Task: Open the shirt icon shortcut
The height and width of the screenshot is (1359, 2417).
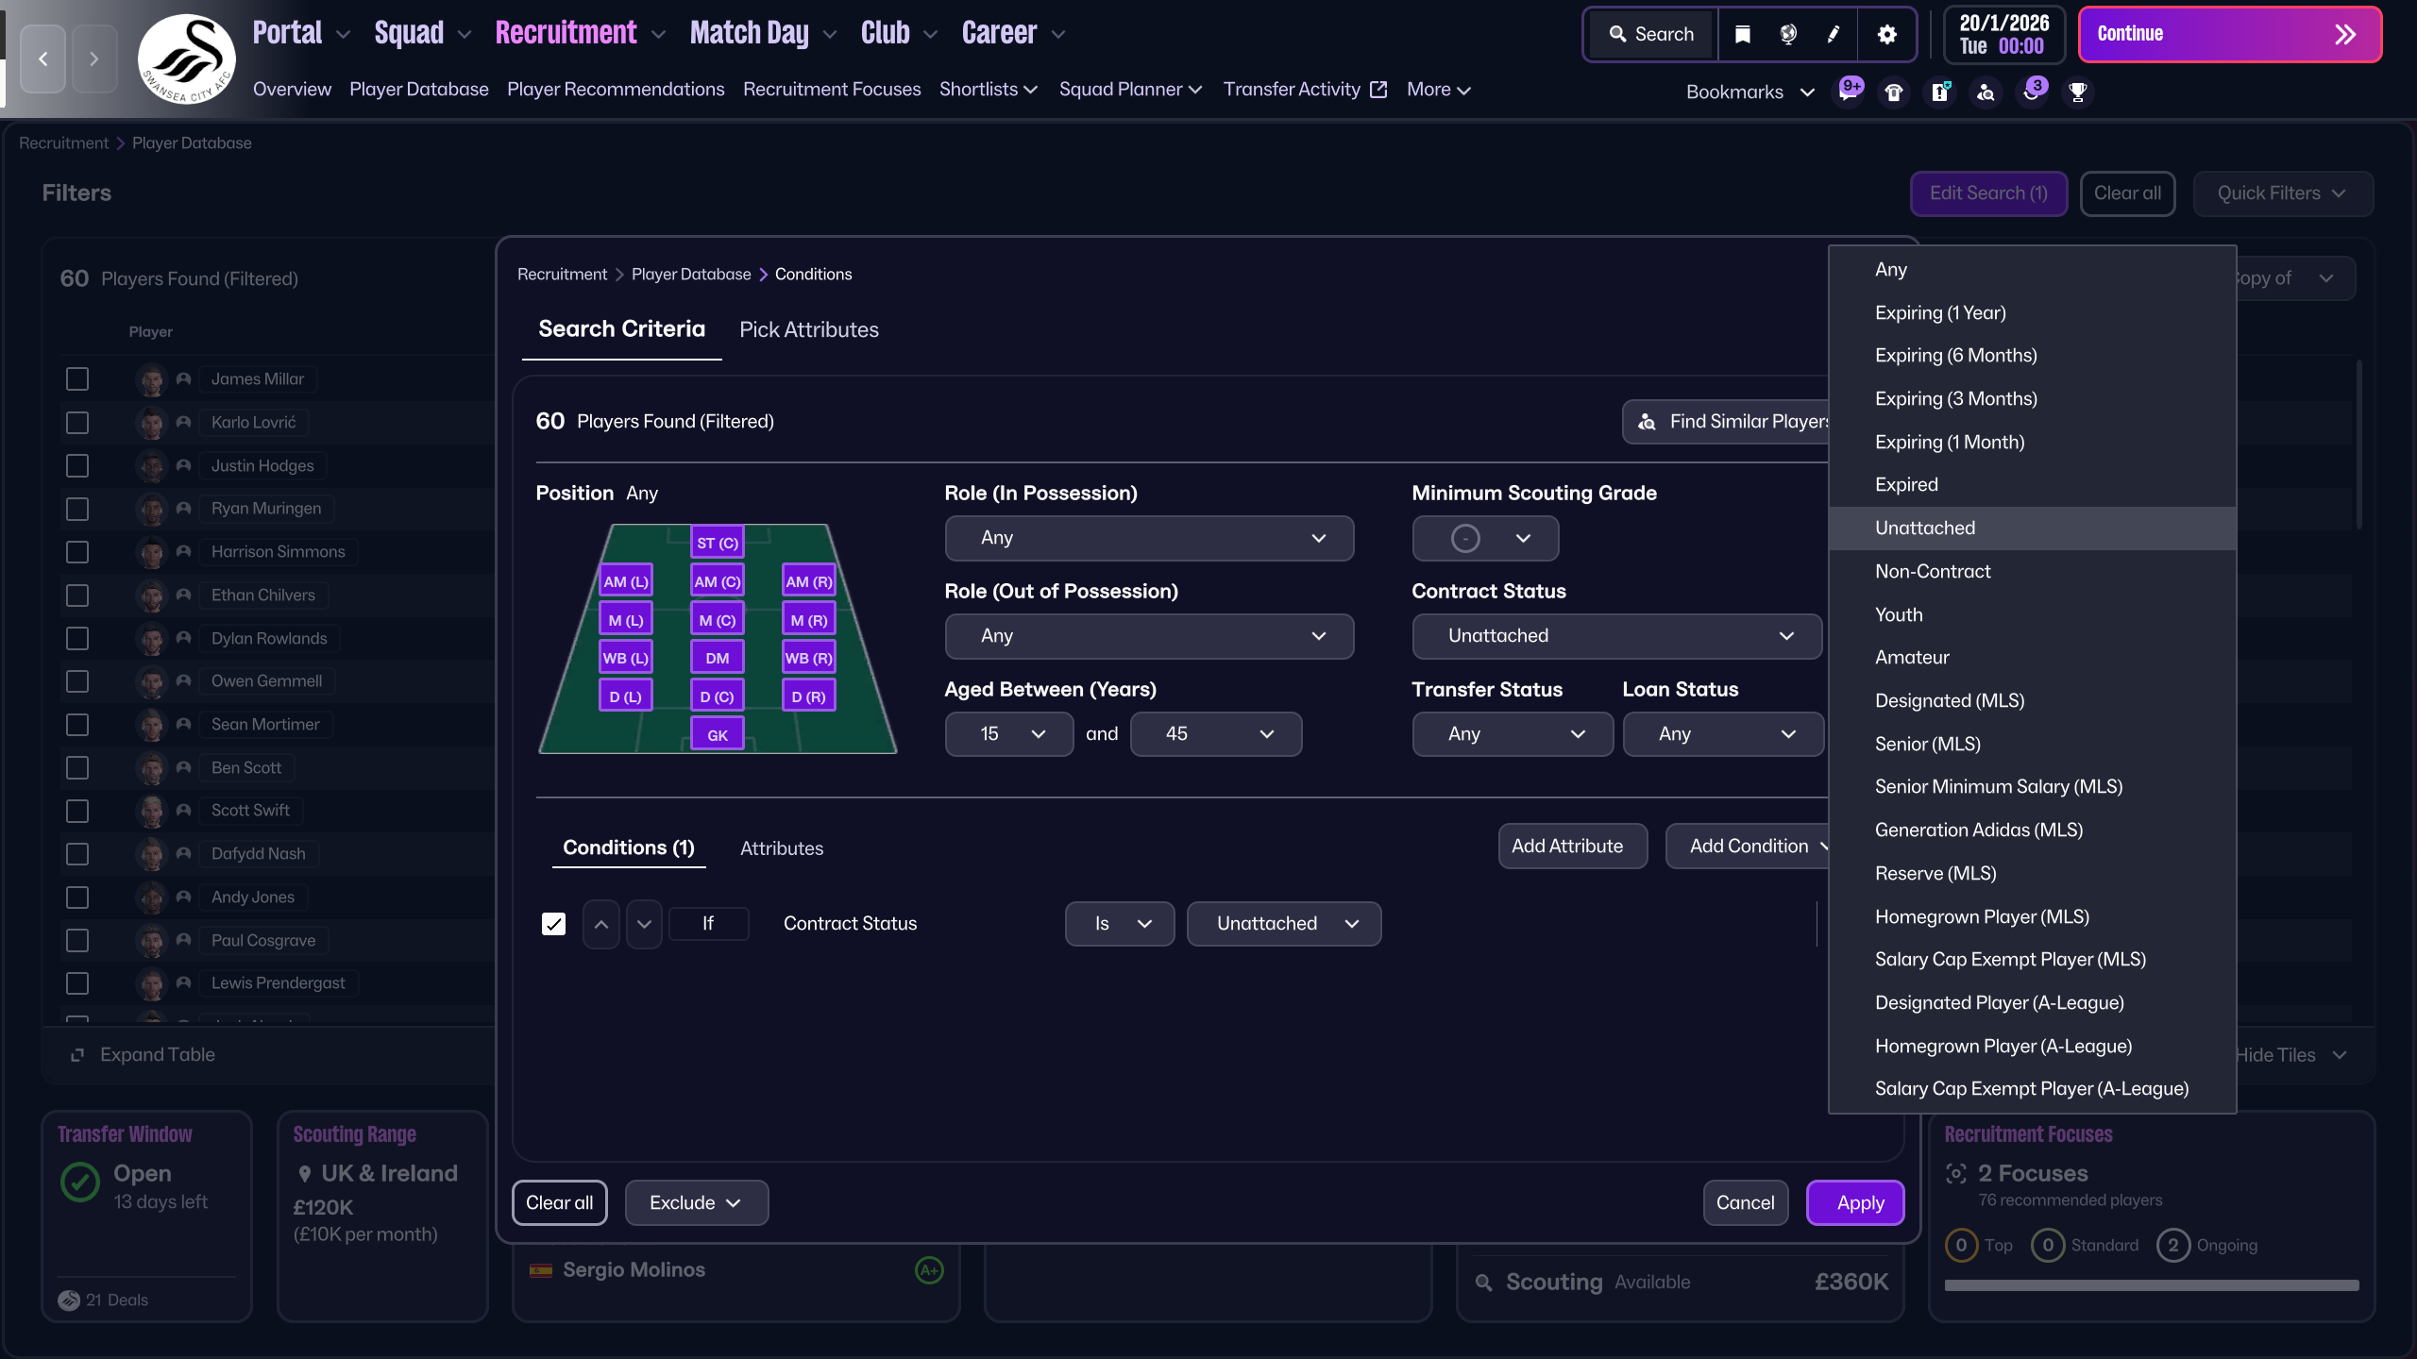Action: (1894, 92)
